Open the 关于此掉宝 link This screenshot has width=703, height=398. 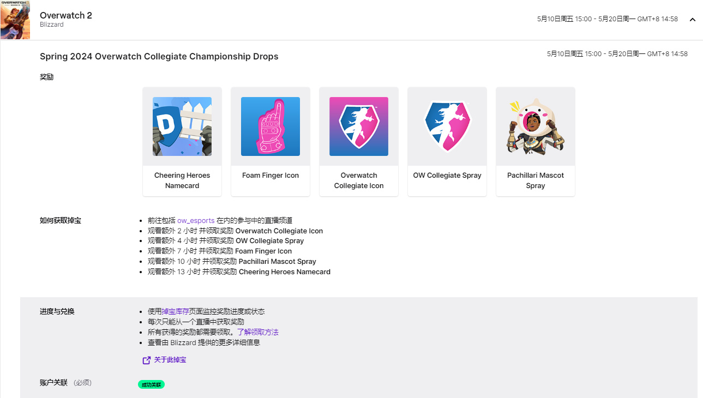tap(170, 360)
